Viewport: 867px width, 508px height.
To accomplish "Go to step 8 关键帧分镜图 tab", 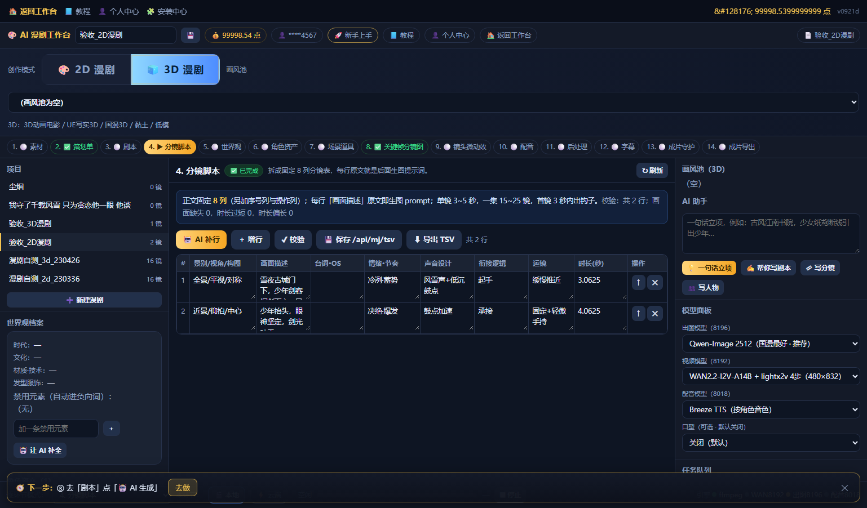I will [395, 147].
